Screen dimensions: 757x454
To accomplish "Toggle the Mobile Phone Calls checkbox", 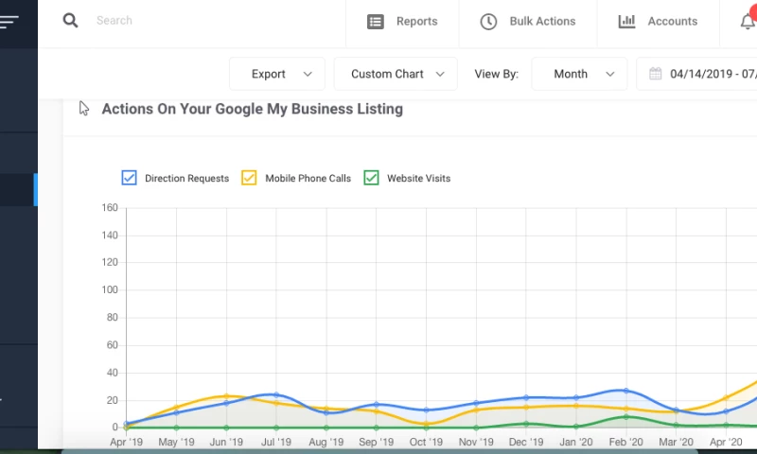I will pos(250,178).
